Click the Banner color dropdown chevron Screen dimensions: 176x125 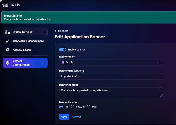160,62
